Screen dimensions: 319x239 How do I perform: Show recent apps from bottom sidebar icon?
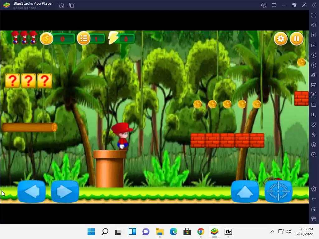(x=313, y=219)
